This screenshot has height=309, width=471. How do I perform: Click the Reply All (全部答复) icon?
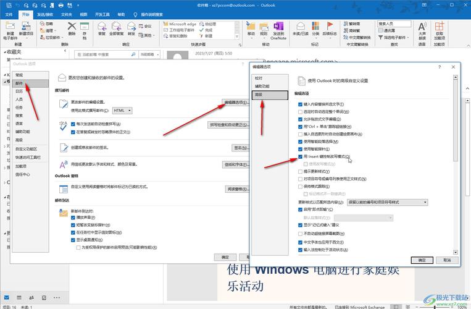116,27
